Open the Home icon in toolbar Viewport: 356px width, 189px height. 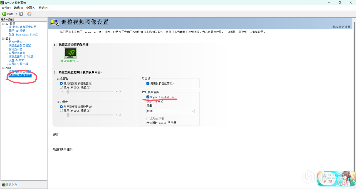[29, 14]
